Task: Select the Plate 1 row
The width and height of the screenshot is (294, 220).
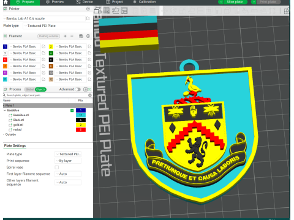Action: (48, 106)
